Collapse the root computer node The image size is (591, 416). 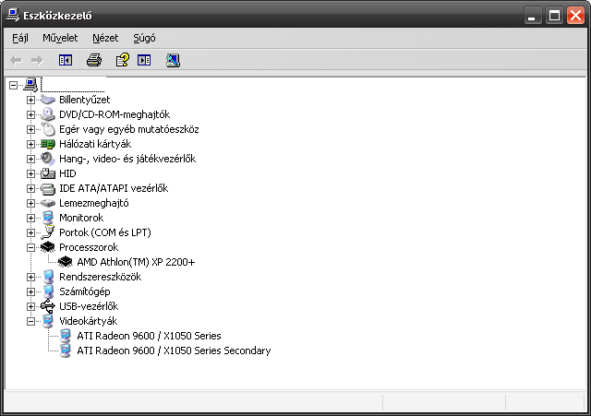(x=13, y=85)
